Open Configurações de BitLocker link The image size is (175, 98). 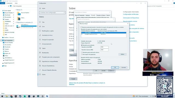131,14
